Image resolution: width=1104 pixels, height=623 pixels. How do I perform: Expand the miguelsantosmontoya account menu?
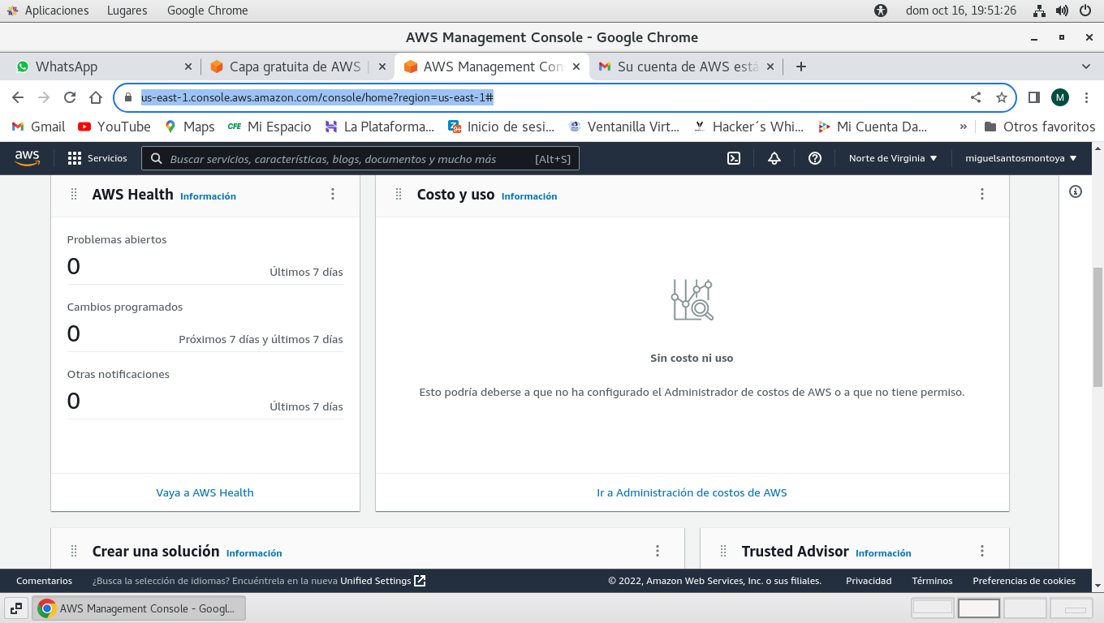point(1020,158)
